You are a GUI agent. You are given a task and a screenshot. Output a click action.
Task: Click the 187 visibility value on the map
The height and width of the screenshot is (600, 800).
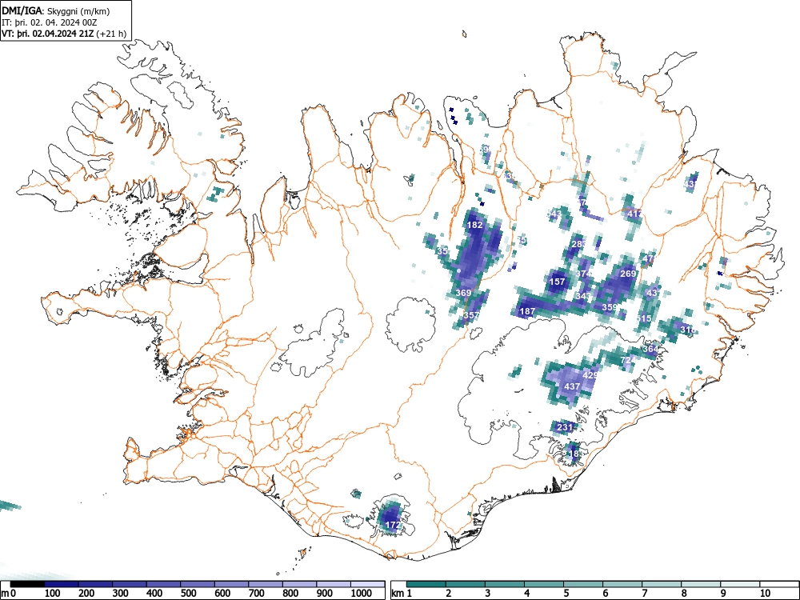(527, 311)
